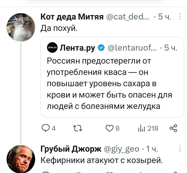Open more options for Кот деда Митяя's tweet

pos(180,17)
